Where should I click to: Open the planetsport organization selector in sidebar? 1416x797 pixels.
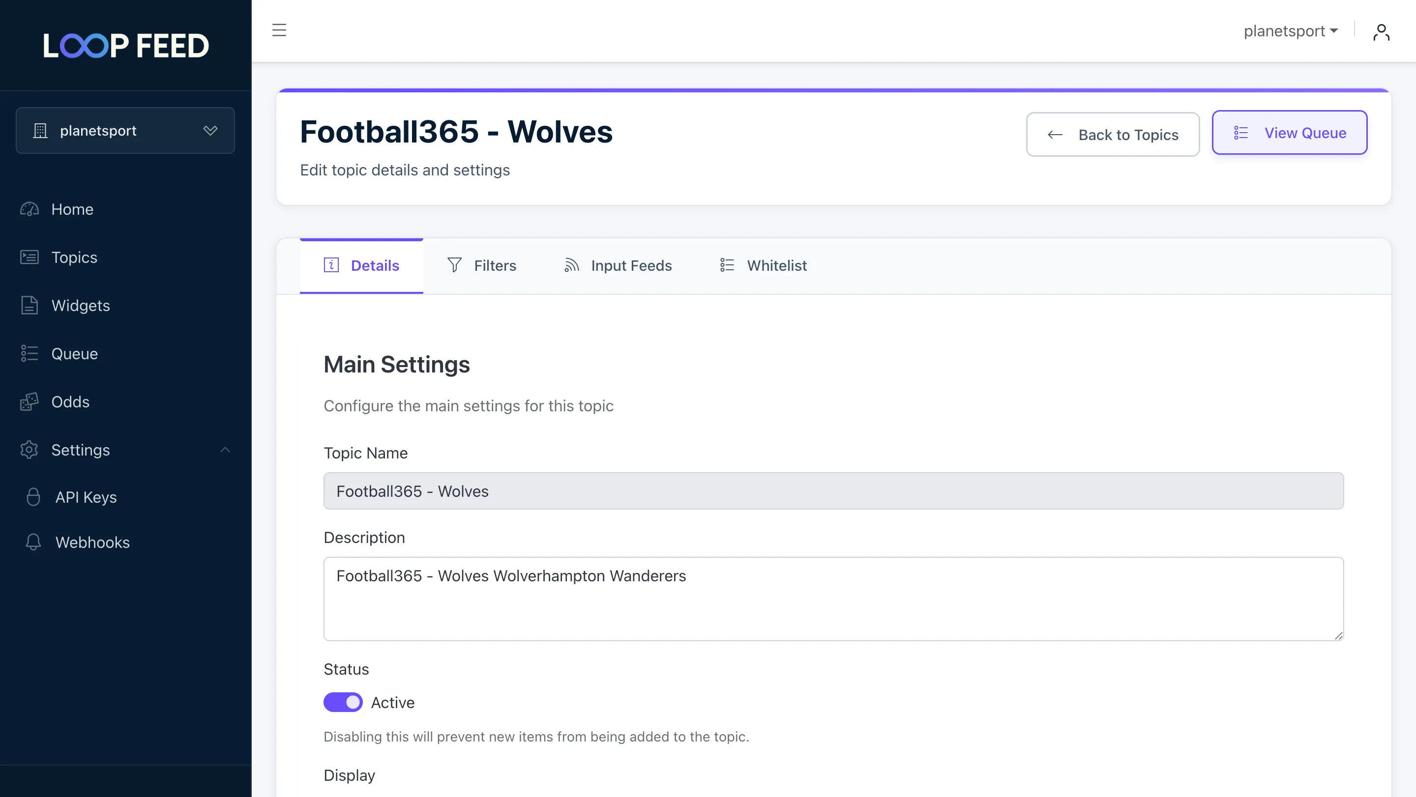pos(125,131)
